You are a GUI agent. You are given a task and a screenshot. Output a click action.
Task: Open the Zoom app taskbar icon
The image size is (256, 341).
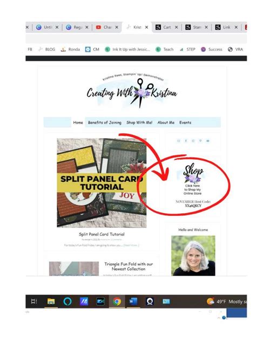(x=100, y=302)
